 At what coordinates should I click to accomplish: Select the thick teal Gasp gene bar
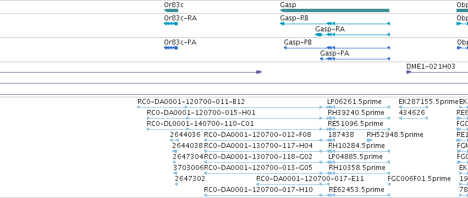pyautogui.click(x=334, y=11)
